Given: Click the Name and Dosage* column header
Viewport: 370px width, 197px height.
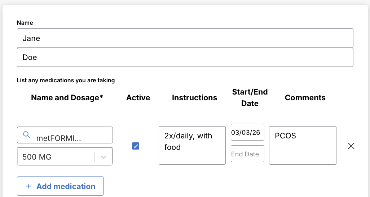Looking at the screenshot, I should coord(67,98).
